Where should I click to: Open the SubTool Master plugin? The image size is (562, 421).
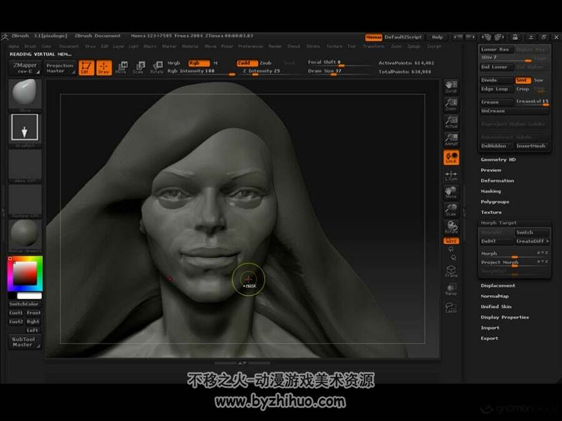(x=25, y=342)
